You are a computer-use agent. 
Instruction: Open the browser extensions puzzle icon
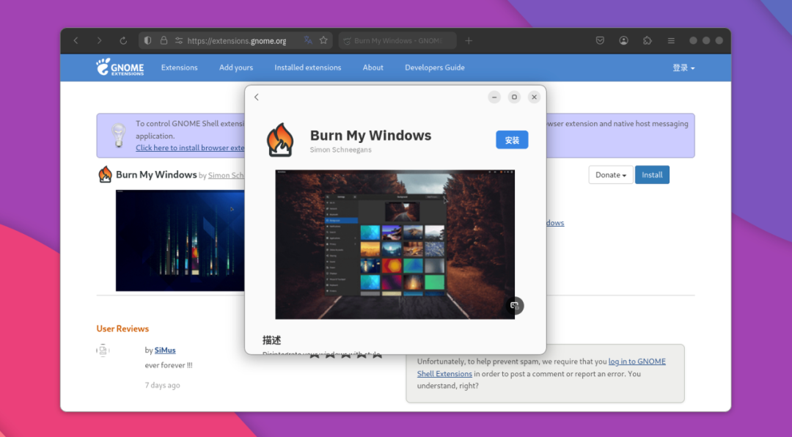[x=648, y=40]
